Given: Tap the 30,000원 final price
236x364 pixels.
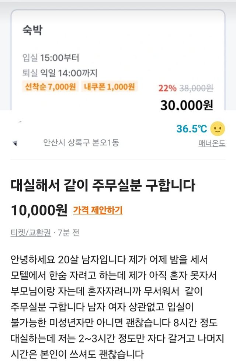Looking at the screenshot, I should [187, 105].
